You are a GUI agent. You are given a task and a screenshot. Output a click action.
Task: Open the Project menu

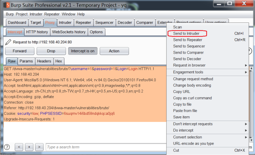point(22,14)
